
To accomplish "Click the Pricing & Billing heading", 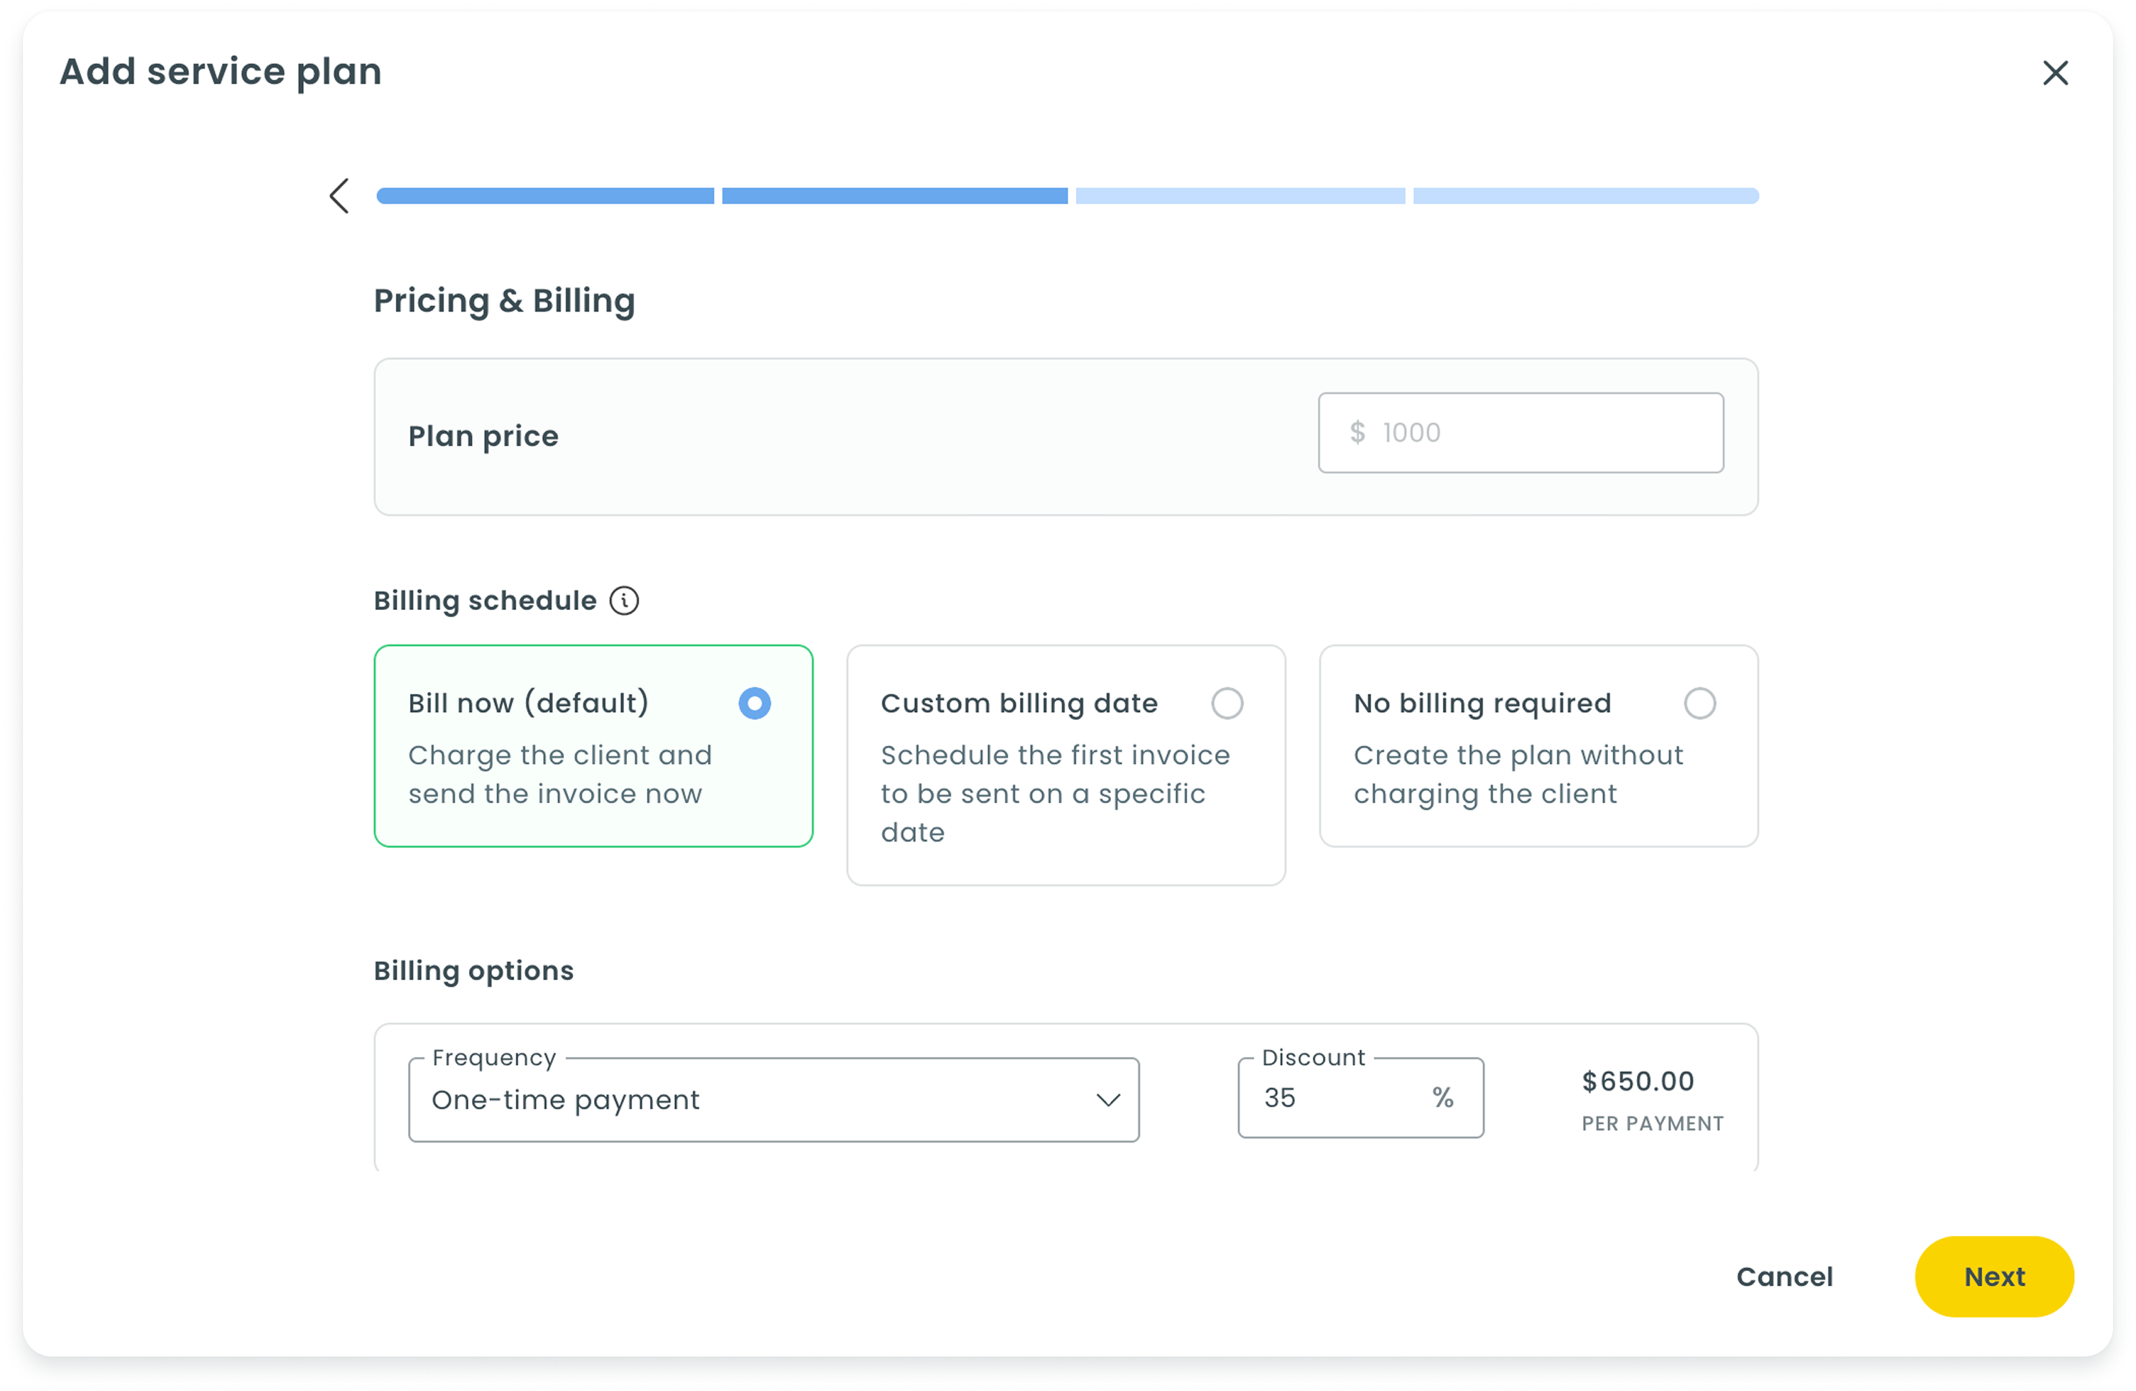I will 504,301.
